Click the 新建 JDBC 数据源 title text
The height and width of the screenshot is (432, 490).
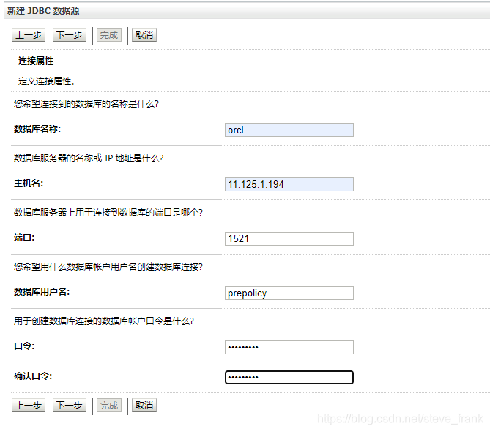pos(43,11)
